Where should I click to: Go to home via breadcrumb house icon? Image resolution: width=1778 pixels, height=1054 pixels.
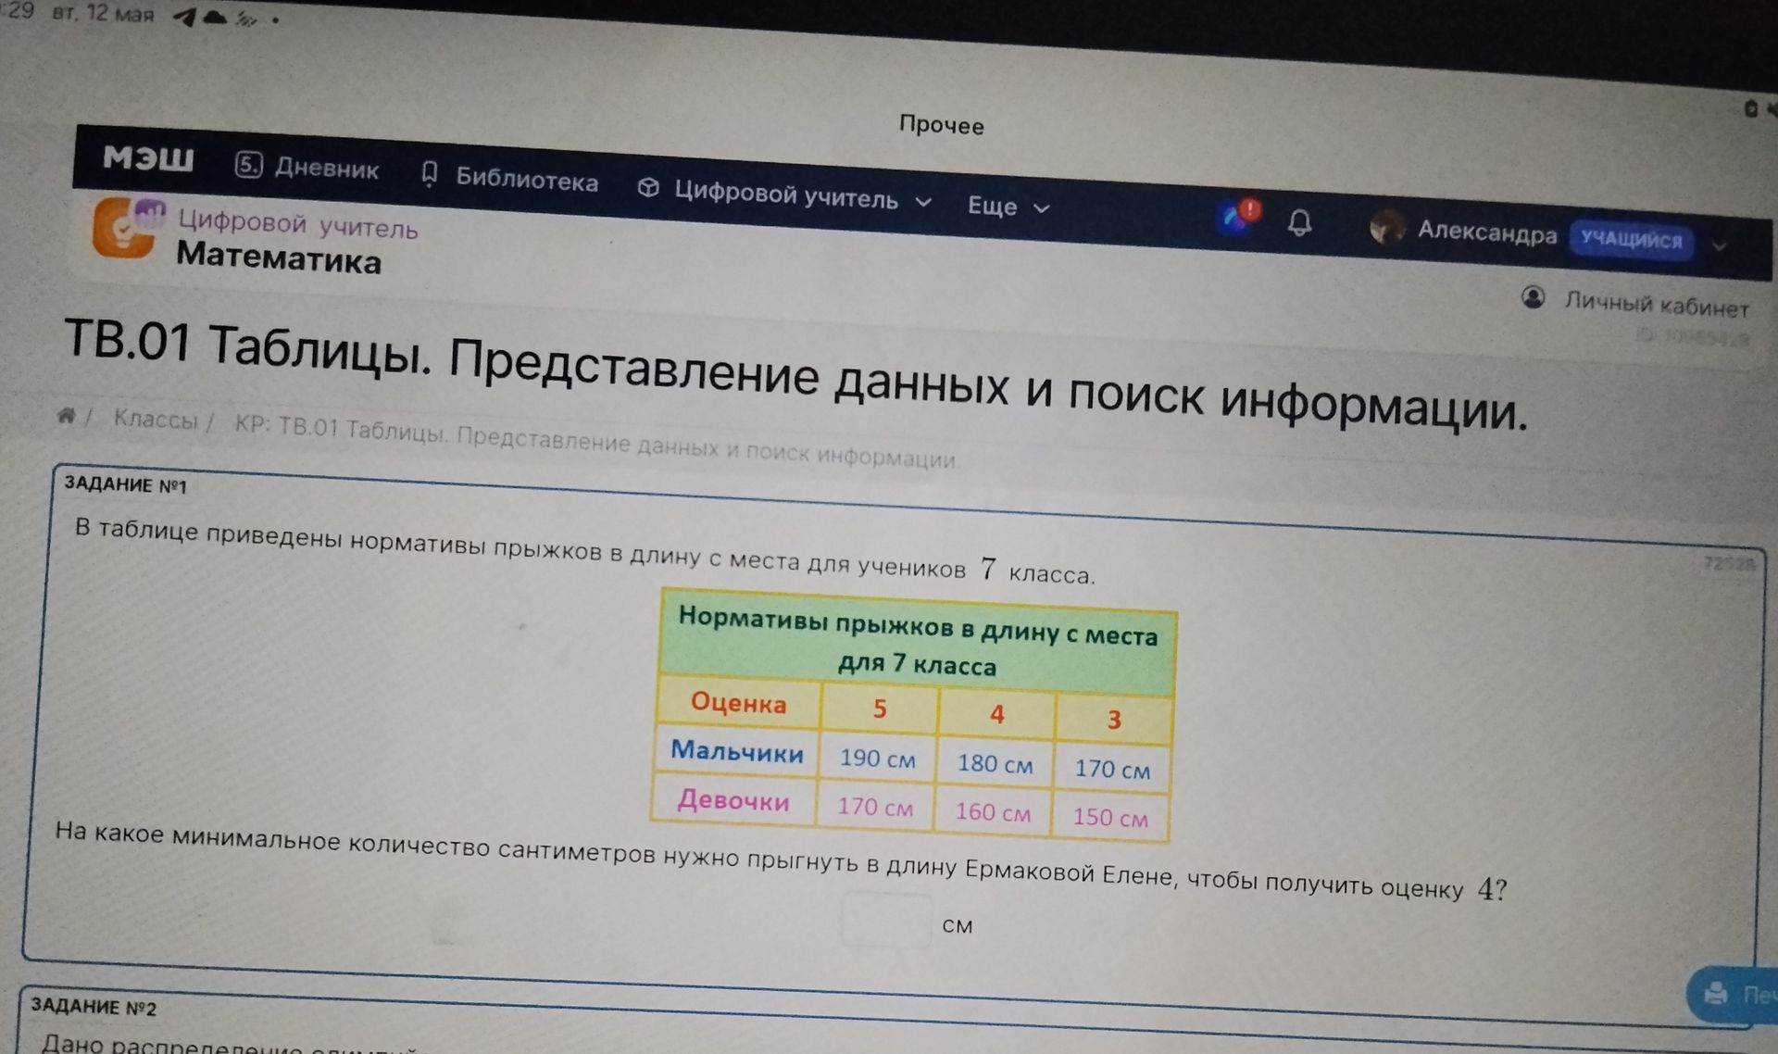[66, 415]
